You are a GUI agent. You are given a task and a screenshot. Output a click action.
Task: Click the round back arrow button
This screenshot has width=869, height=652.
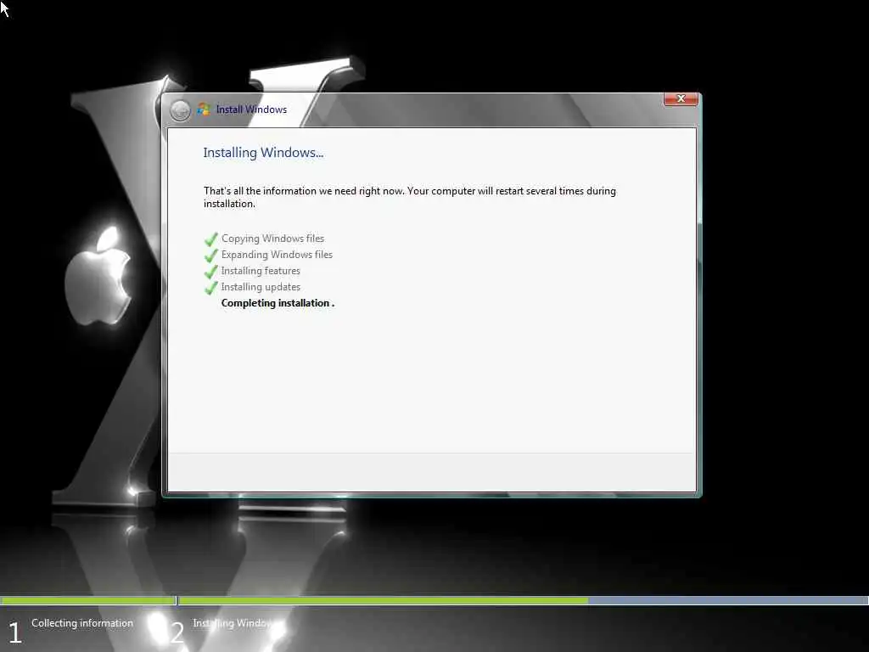[x=180, y=110]
